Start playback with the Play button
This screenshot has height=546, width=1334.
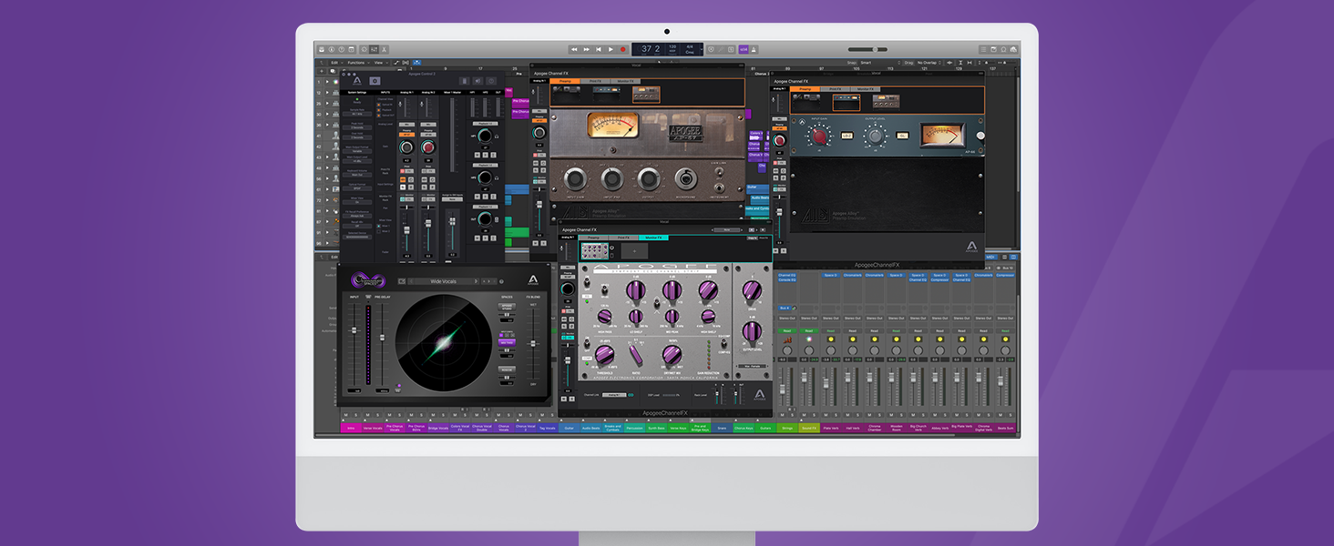pos(611,49)
